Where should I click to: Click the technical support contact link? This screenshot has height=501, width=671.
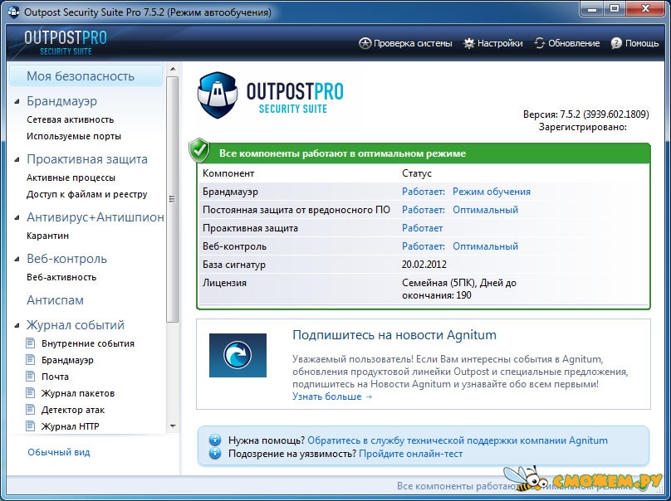pyautogui.click(x=458, y=440)
